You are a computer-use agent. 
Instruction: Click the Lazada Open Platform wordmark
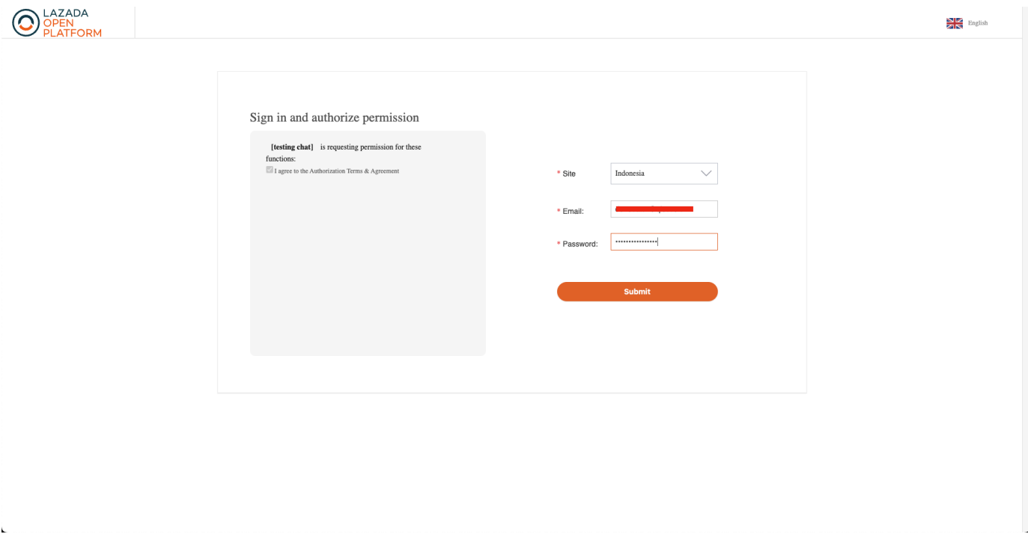point(72,23)
